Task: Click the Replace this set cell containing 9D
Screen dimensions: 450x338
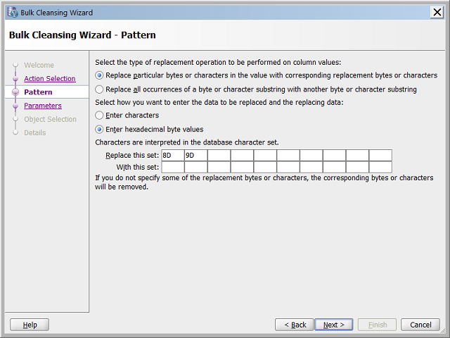Action: (x=195, y=156)
